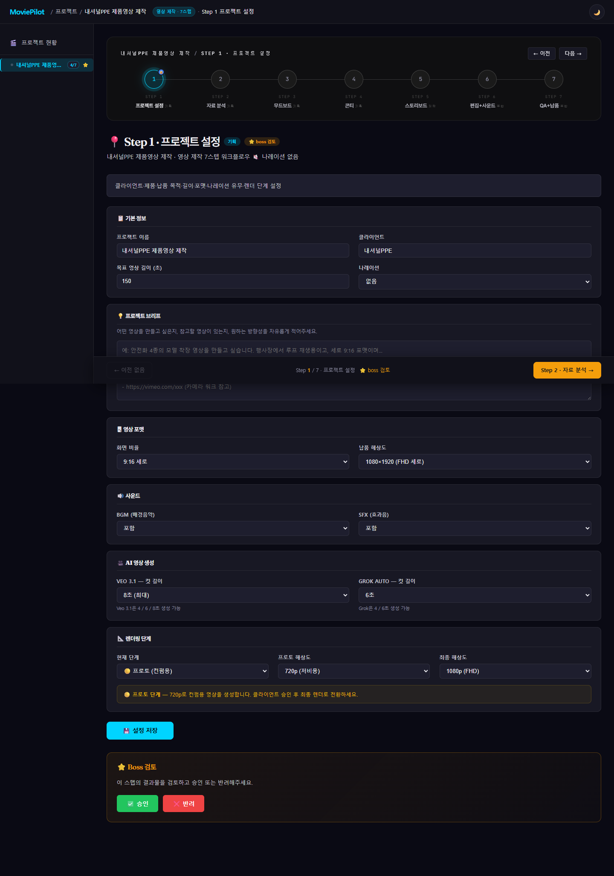The width and height of the screenshot is (614, 876).
Task: Open the 납품 해상도 dropdown
Action: (x=475, y=462)
